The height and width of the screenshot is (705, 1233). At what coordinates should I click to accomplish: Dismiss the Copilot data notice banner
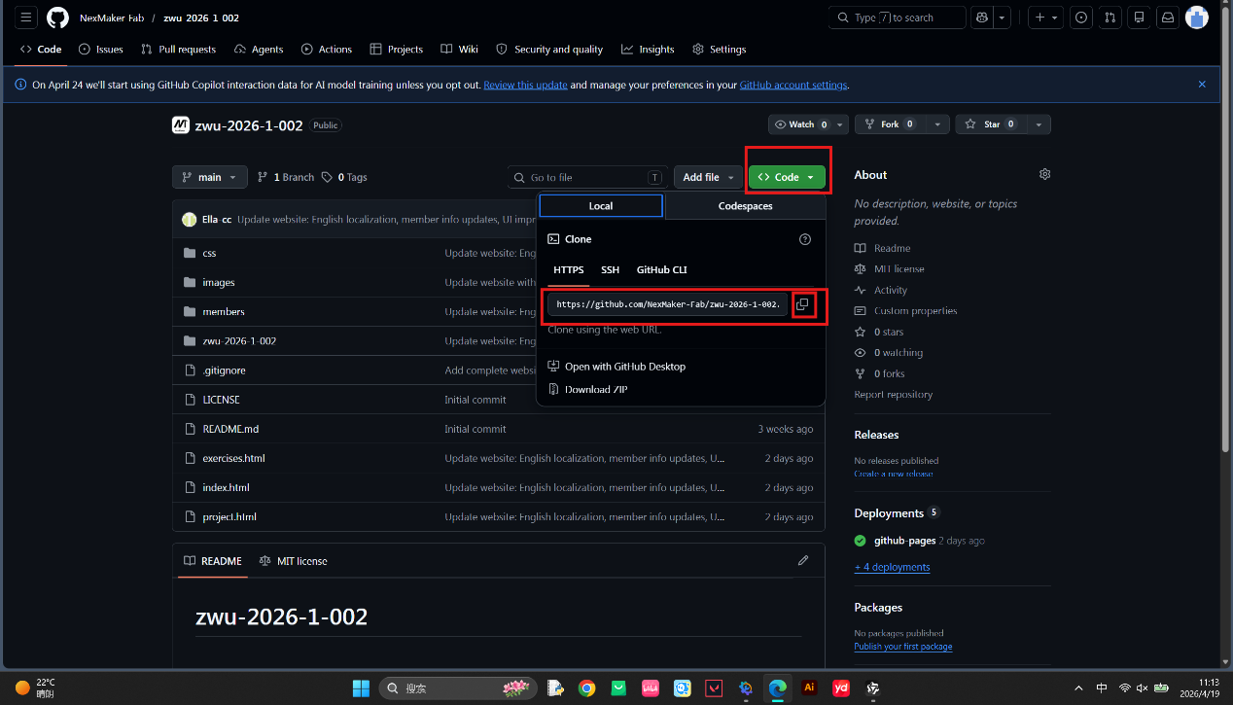tap(1202, 85)
